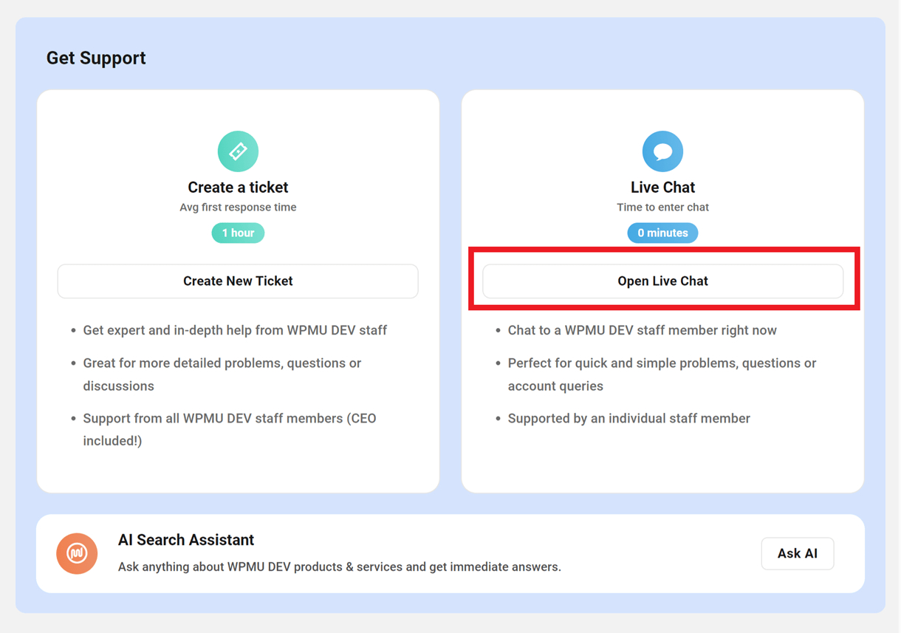Click "Perfect for quick and simple problems" bullet
The width and height of the screenshot is (901, 633).
(x=662, y=374)
